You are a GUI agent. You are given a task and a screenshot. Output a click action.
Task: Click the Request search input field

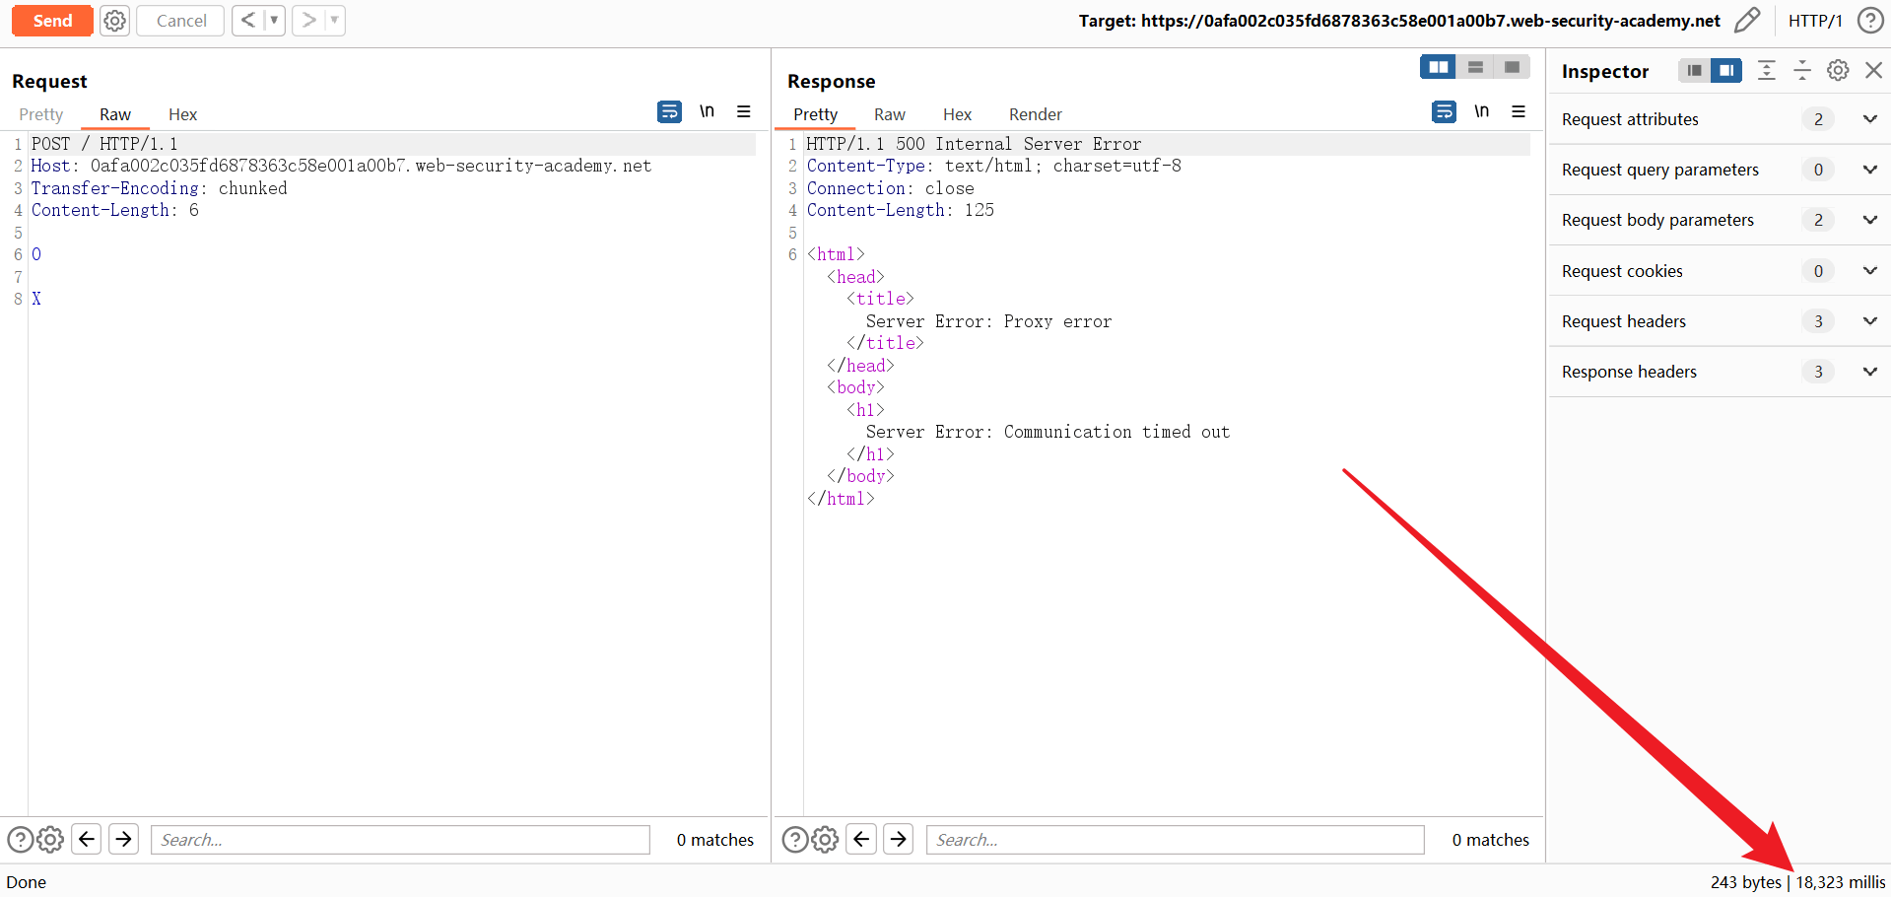400,840
